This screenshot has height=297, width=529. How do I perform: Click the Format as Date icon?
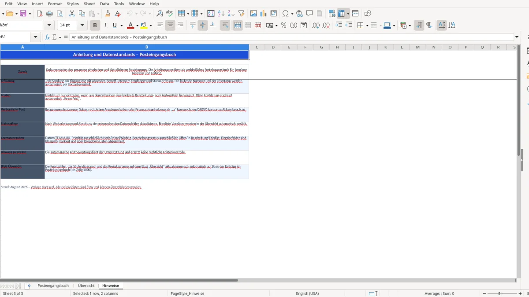304,26
